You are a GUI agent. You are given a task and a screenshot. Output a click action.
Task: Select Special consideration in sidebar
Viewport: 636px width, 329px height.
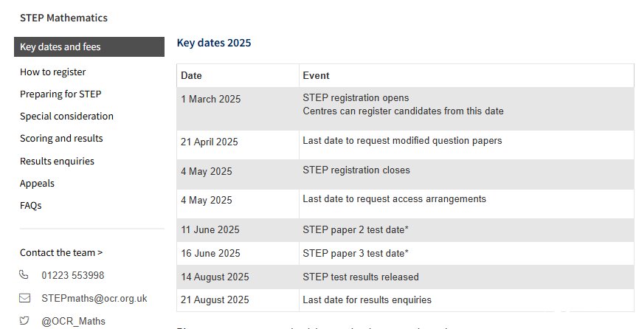66,116
